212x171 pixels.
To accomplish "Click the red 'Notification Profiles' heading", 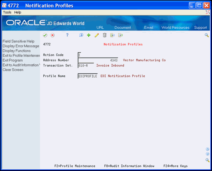I will tap(123, 44).
